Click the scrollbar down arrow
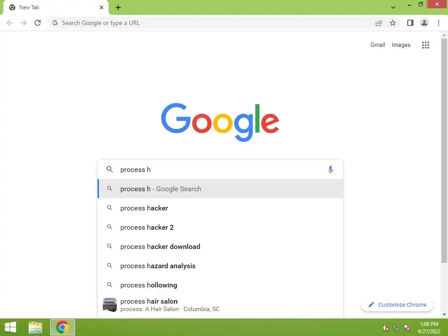448x336 pixels. click(x=444, y=315)
